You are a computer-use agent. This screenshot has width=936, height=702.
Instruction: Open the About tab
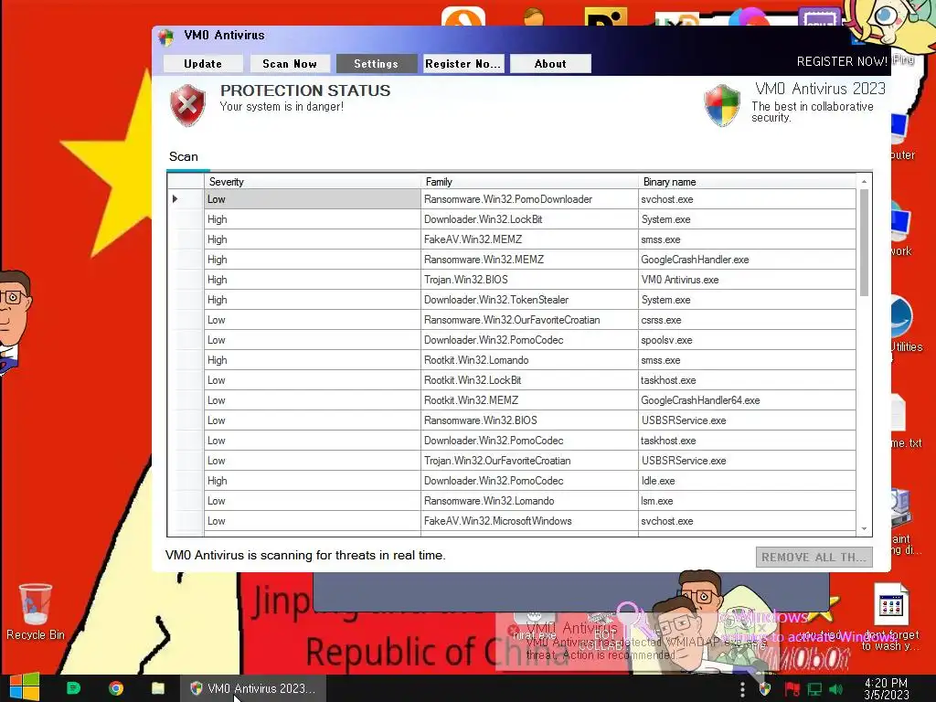(x=550, y=64)
